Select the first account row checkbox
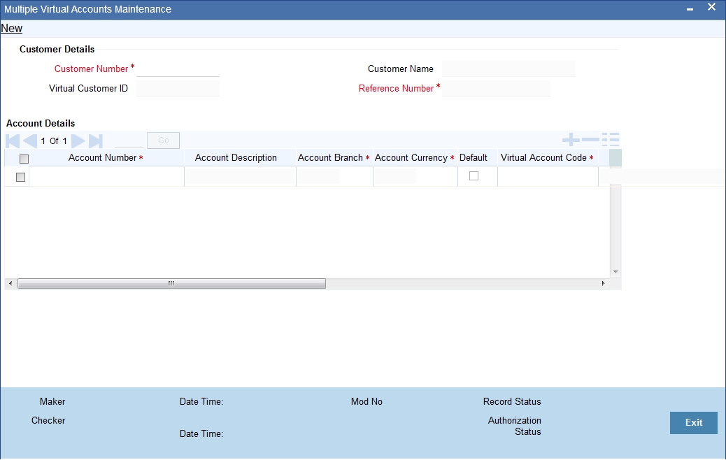The height and width of the screenshot is (460, 726). pos(20,177)
